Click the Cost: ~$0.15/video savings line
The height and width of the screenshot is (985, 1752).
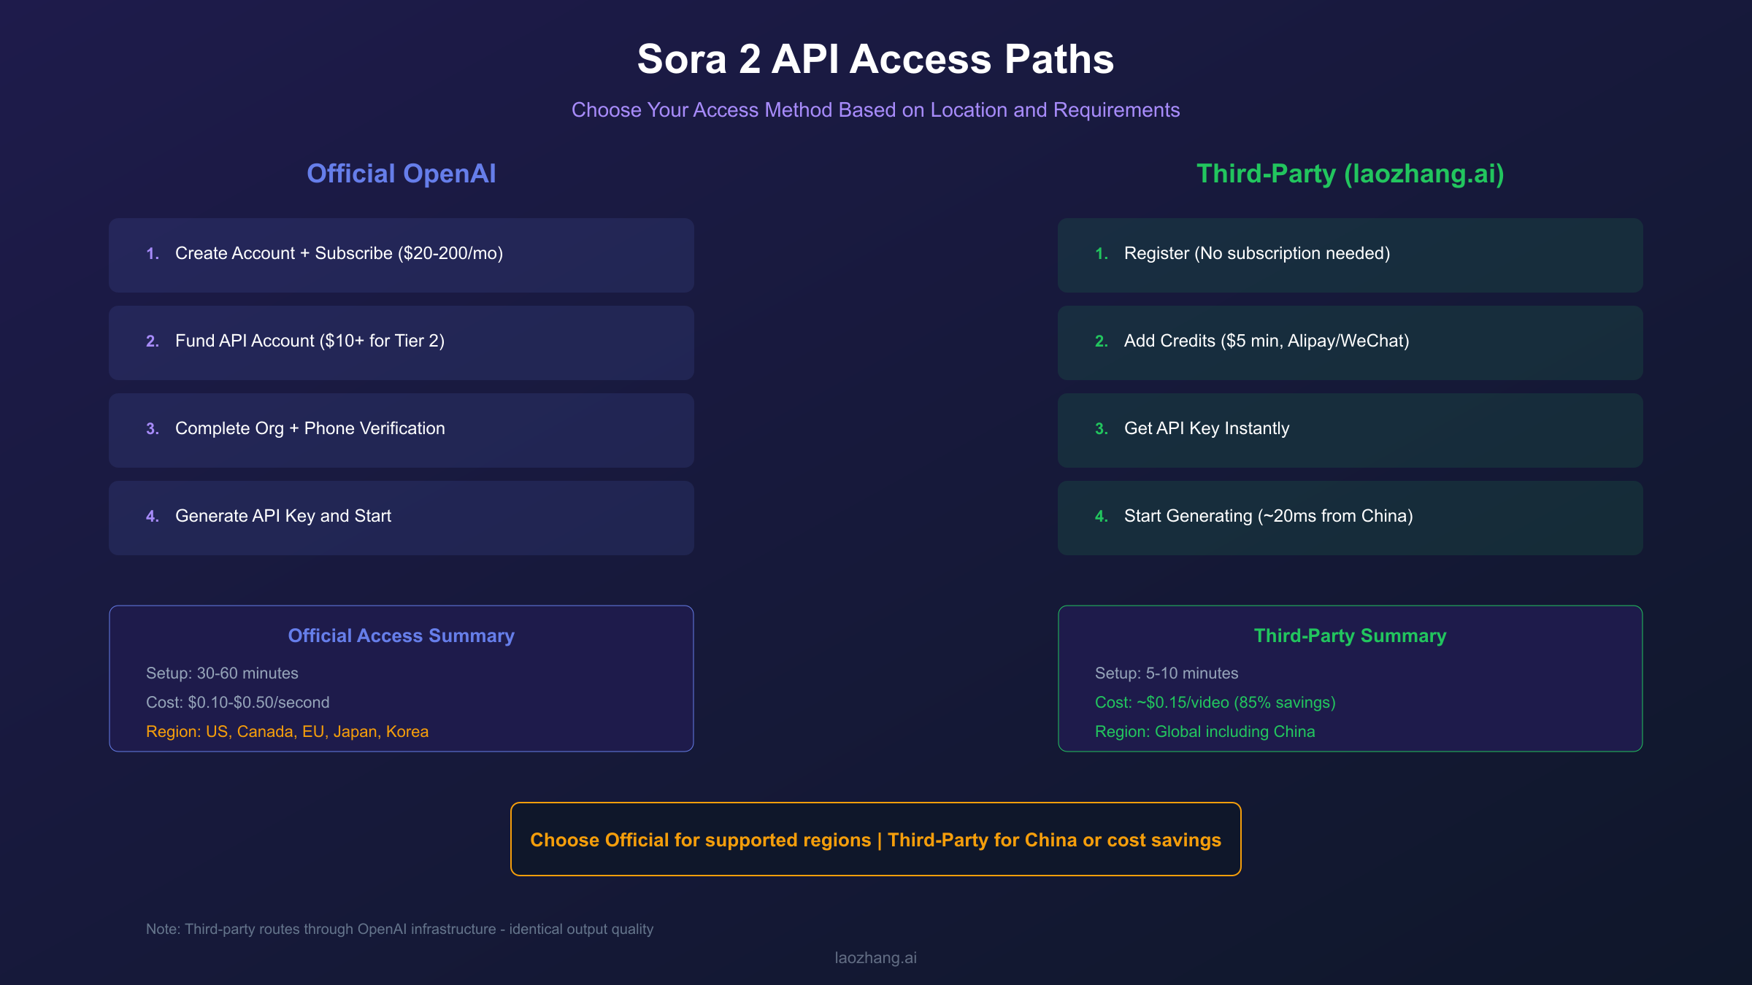(1214, 702)
